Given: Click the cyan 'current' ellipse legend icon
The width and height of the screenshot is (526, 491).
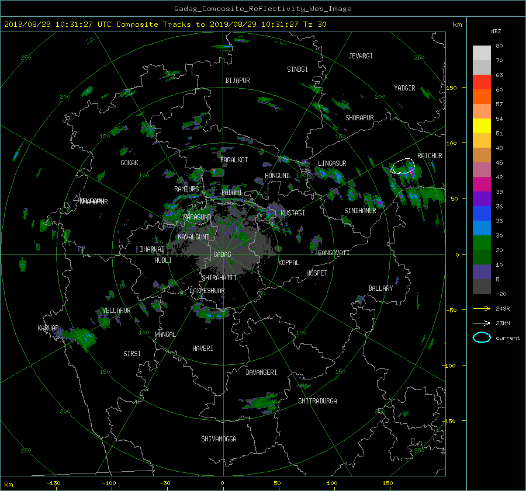Looking at the screenshot, I should tap(482, 337).
